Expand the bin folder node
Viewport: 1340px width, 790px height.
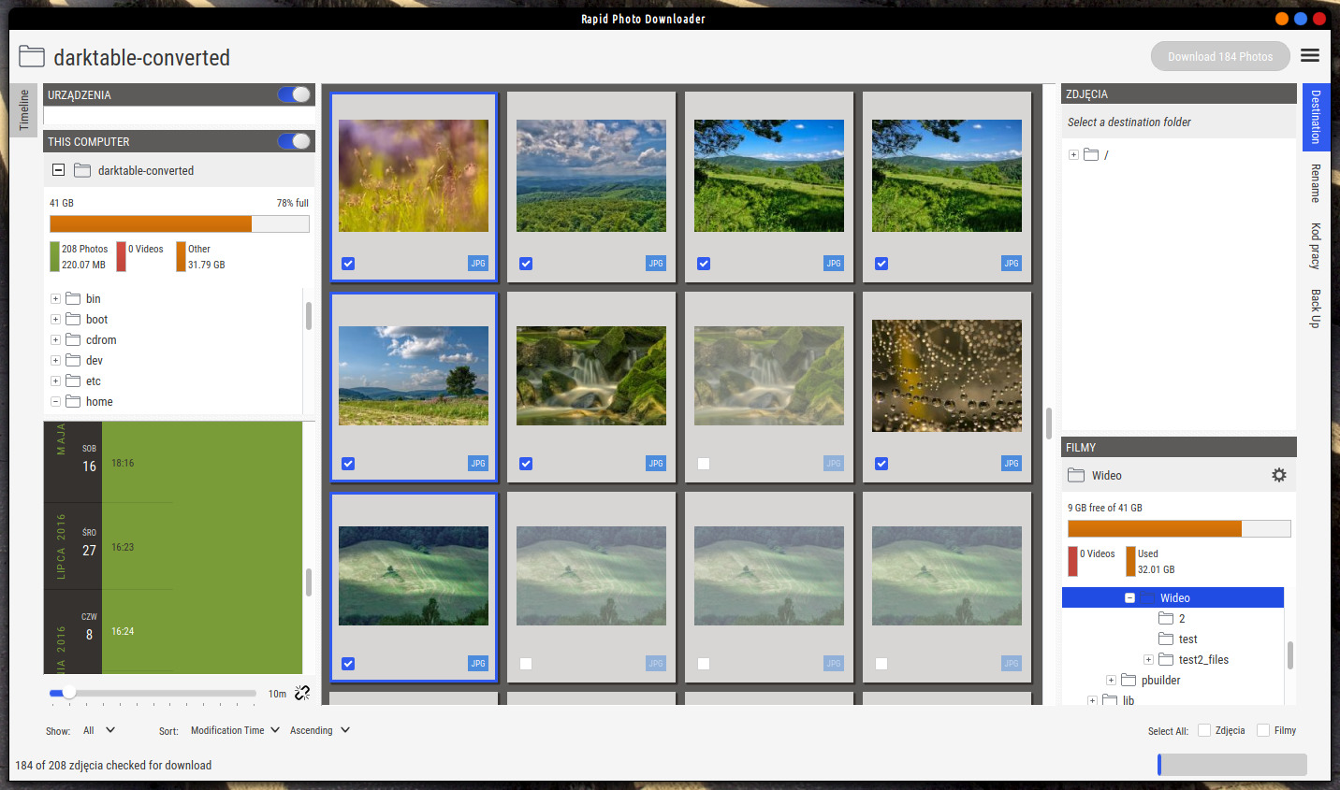(55, 298)
